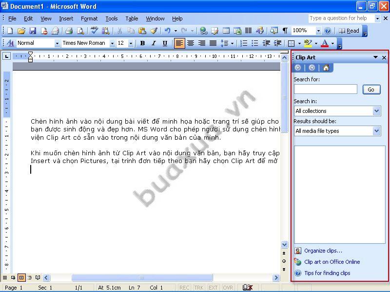
Task: Enable Center alignment
Action: (x=191, y=43)
